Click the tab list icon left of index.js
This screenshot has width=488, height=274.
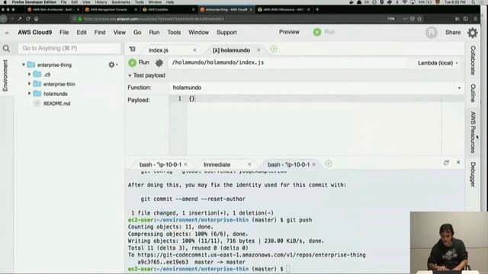(132, 49)
